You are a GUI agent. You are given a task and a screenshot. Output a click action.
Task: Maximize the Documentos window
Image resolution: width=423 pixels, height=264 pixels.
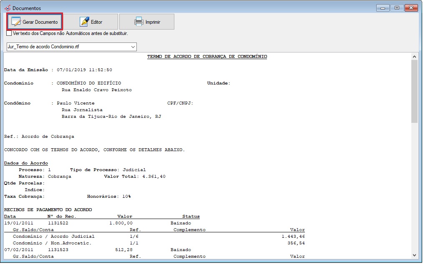tap(396, 7)
